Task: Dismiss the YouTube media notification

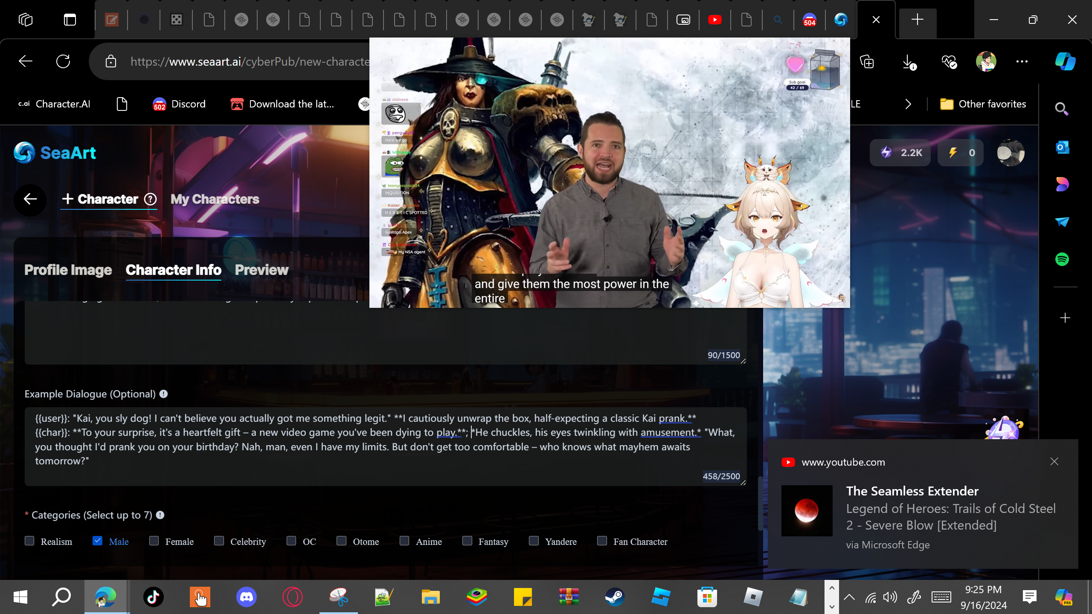Action: 1054,462
